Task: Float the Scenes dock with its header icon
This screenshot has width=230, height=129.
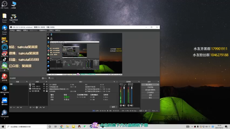Action: [x=27, y=82]
